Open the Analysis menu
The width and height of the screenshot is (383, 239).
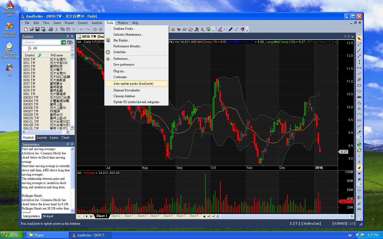click(x=97, y=23)
